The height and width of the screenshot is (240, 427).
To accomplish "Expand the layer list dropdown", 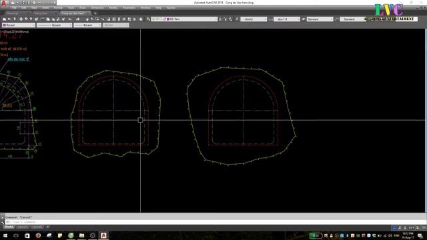I will pos(216,19).
